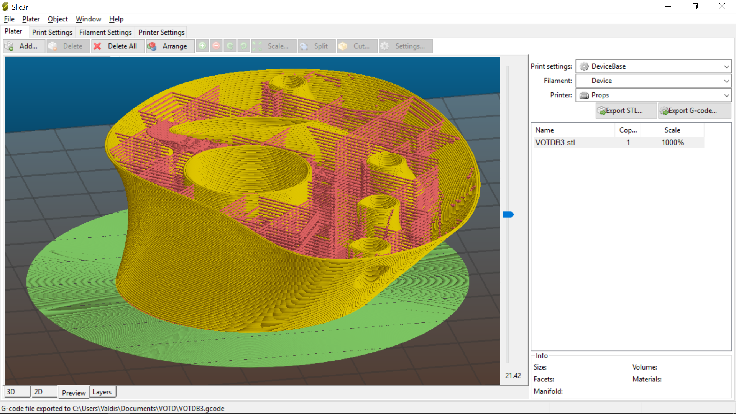
Task: Switch to the 3D view tab
Action: [x=17, y=392]
